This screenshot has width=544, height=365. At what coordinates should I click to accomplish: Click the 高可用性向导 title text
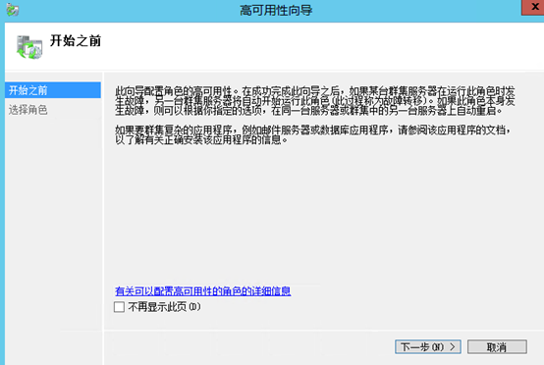tap(276, 11)
